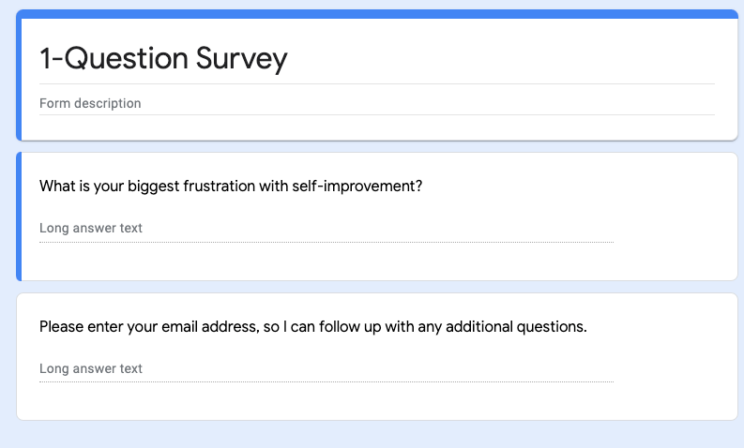744x448 pixels.
Task: Select the email address question text
Action: (x=312, y=327)
